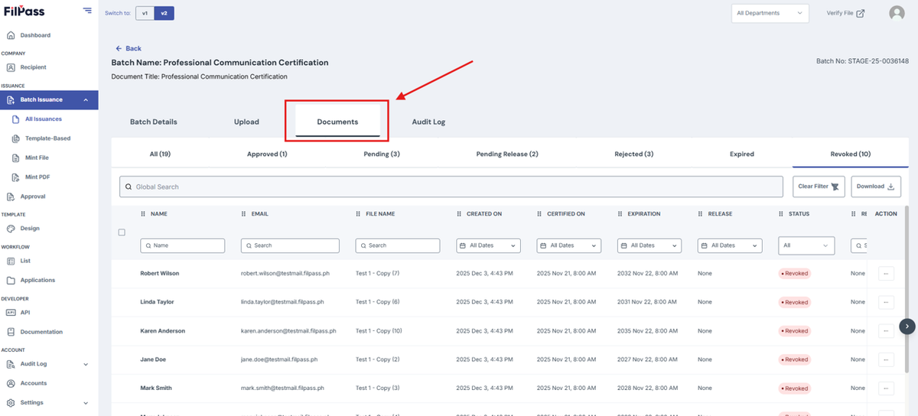Image resolution: width=918 pixels, height=416 pixels.
Task: Open the user profile avatar
Action: coord(897,13)
